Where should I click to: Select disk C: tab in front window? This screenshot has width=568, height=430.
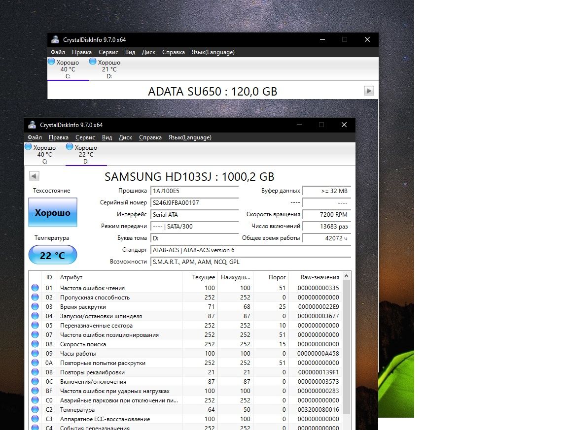click(x=44, y=154)
